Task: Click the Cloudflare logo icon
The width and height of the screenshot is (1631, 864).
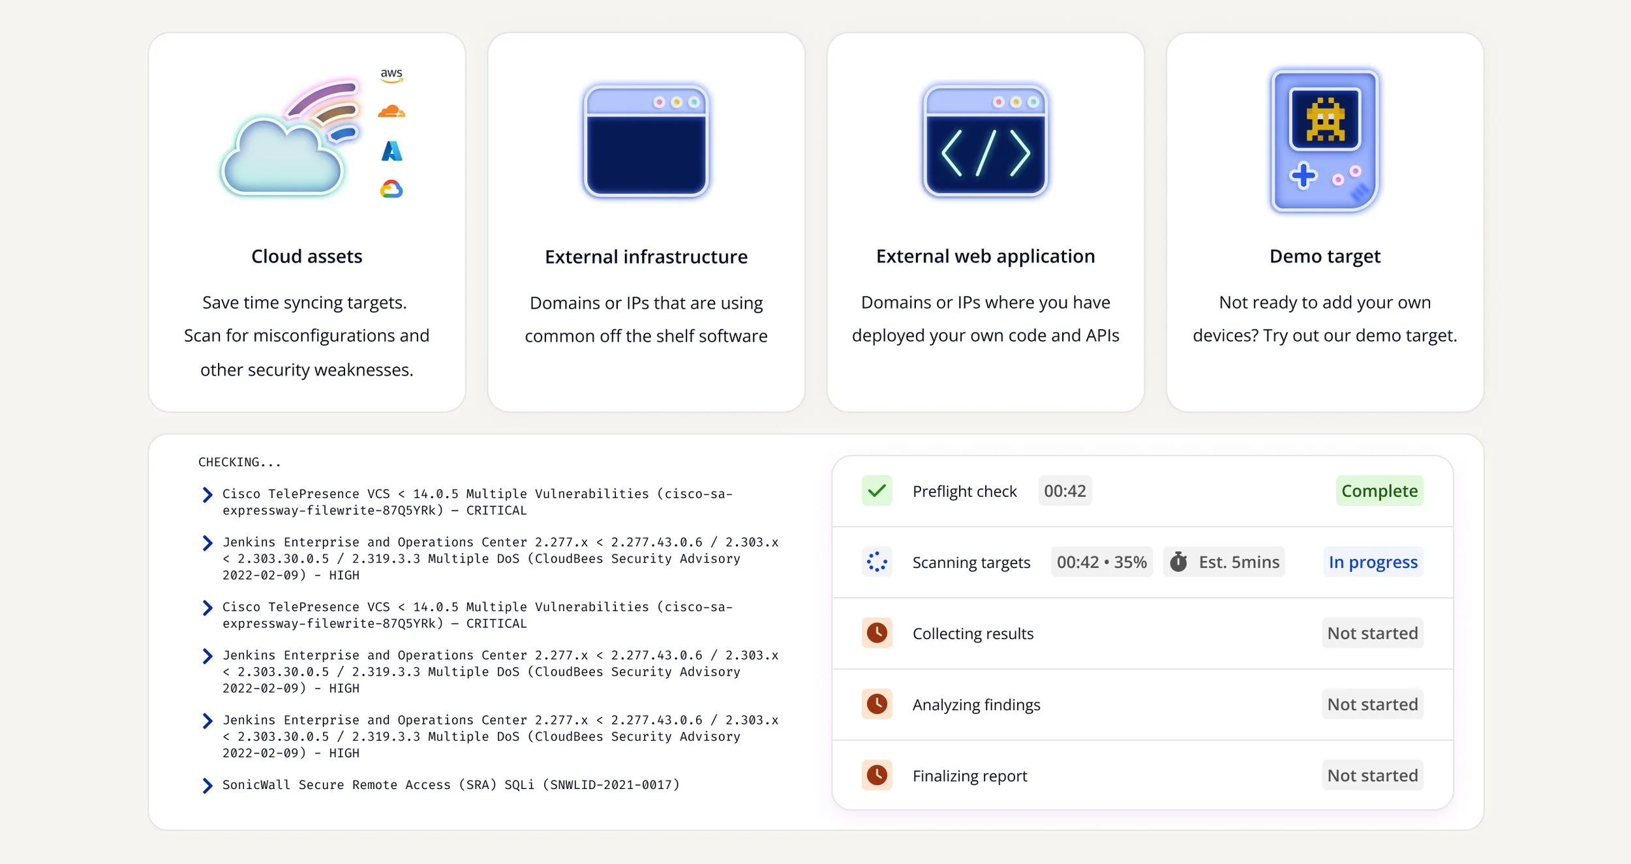Action: point(391,111)
